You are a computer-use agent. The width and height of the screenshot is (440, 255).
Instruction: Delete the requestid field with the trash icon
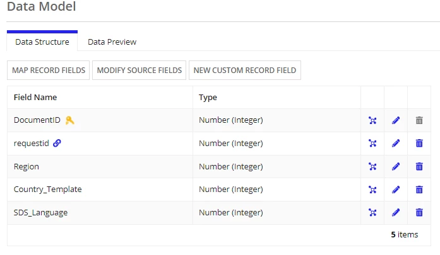419,144
